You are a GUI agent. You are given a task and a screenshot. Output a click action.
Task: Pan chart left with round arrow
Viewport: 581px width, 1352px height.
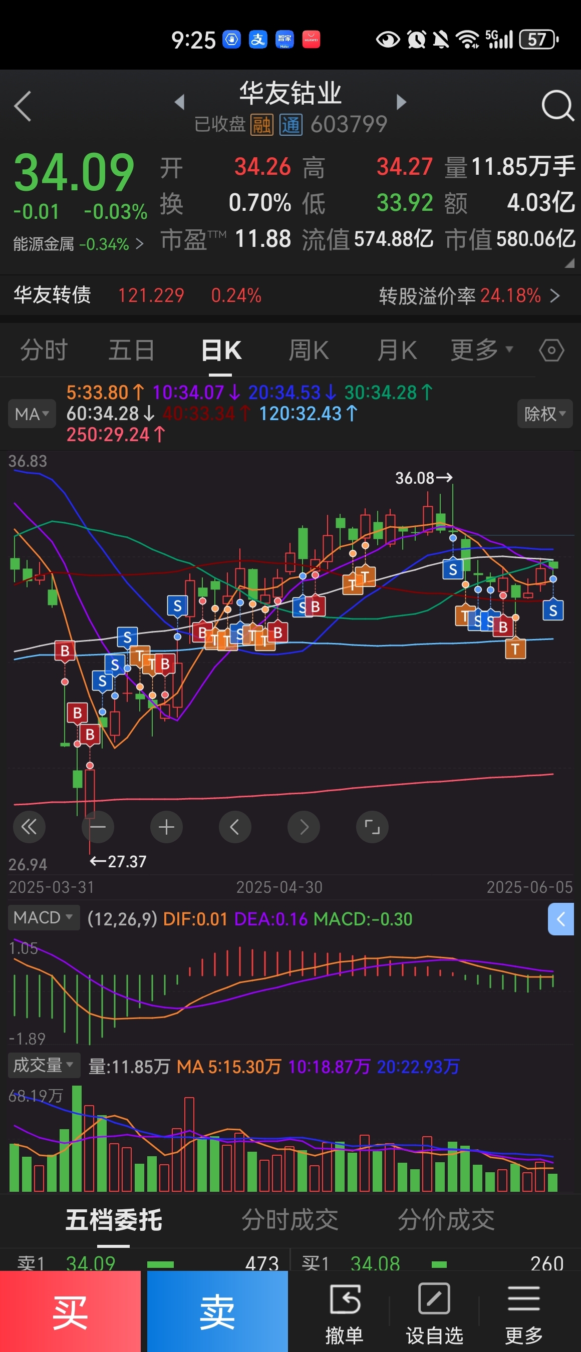[x=235, y=827]
